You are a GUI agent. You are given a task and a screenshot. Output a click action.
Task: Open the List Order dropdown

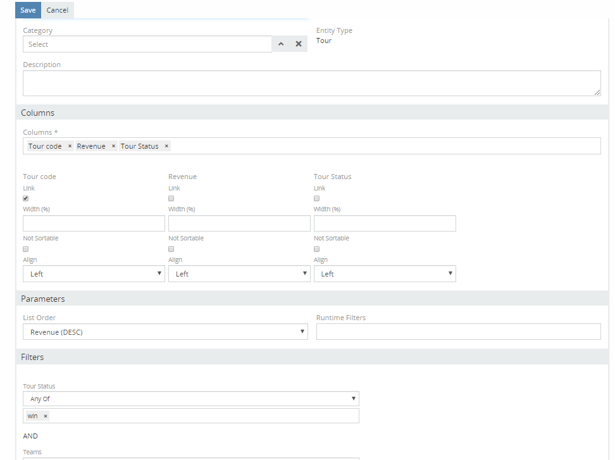pos(165,332)
